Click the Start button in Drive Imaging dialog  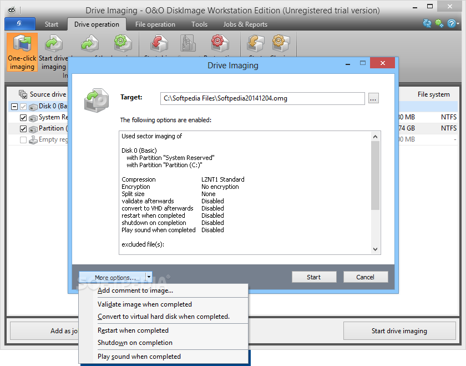[314, 277]
